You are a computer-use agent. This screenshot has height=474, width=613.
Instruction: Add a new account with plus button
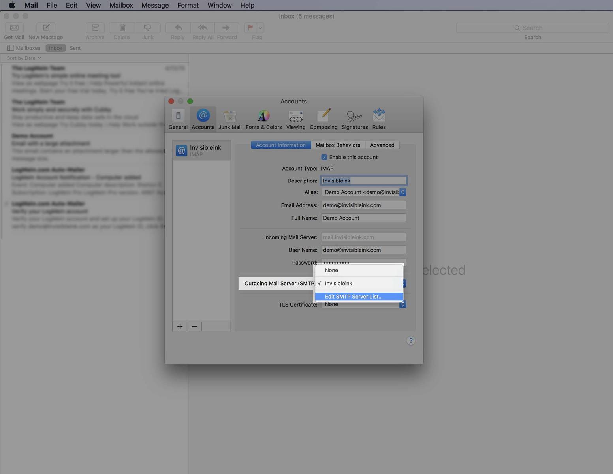tap(180, 326)
